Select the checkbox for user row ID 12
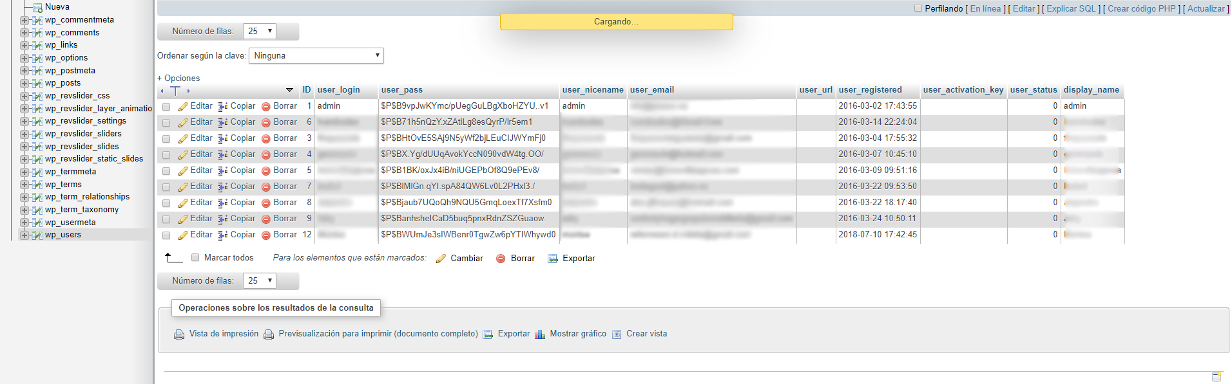Image resolution: width=1232 pixels, height=384 pixels. [x=166, y=235]
